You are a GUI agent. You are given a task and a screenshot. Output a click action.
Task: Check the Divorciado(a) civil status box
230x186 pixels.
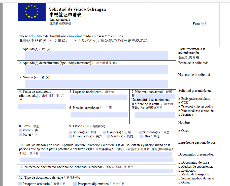[71, 136]
